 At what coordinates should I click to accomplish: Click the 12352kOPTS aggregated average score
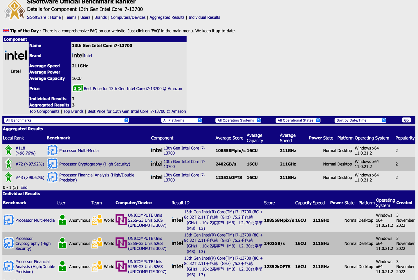pos(229,177)
